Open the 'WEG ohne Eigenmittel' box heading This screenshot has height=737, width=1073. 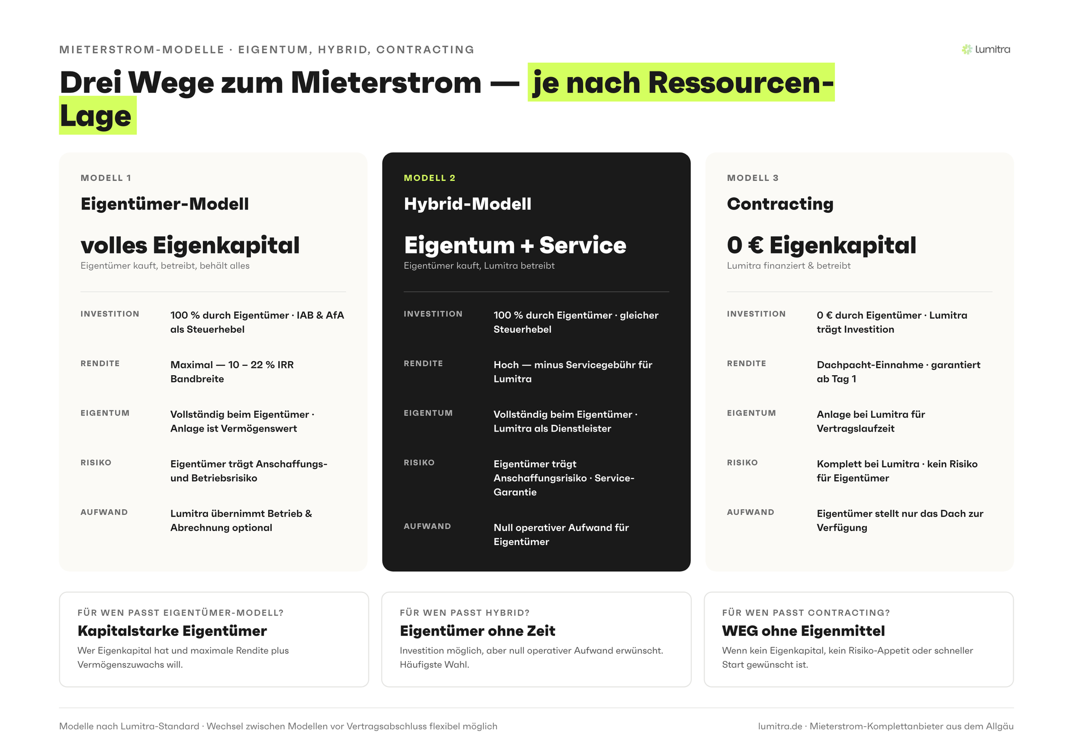(x=803, y=631)
